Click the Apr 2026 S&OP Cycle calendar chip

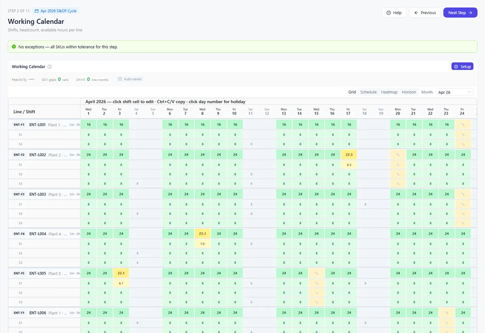(56, 11)
